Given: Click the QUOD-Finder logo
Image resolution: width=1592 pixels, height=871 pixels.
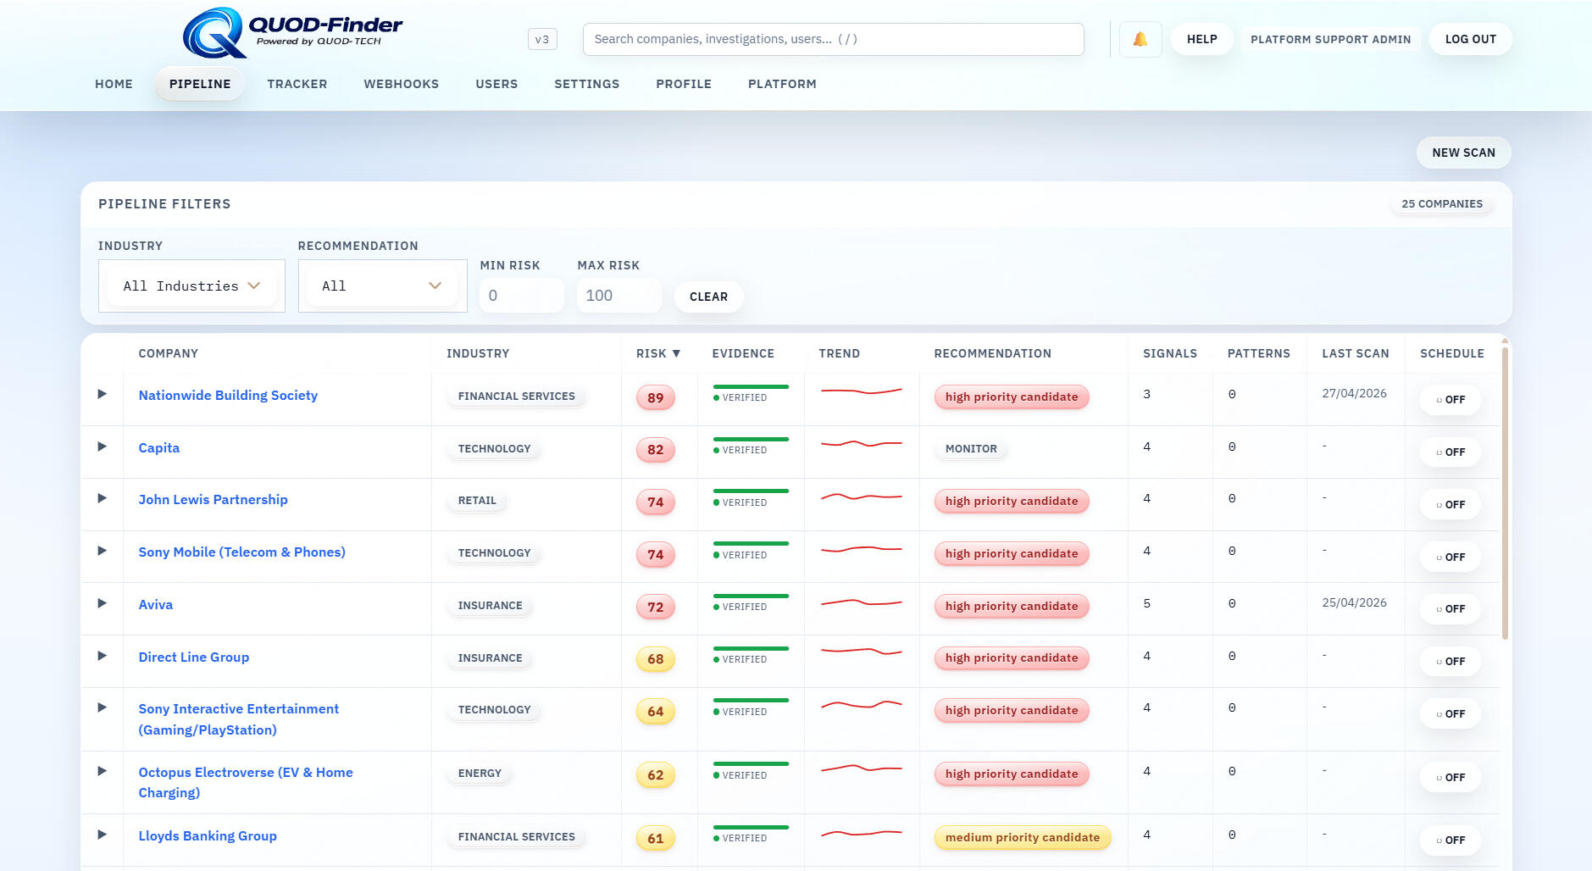Looking at the screenshot, I should pyautogui.click(x=293, y=33).
